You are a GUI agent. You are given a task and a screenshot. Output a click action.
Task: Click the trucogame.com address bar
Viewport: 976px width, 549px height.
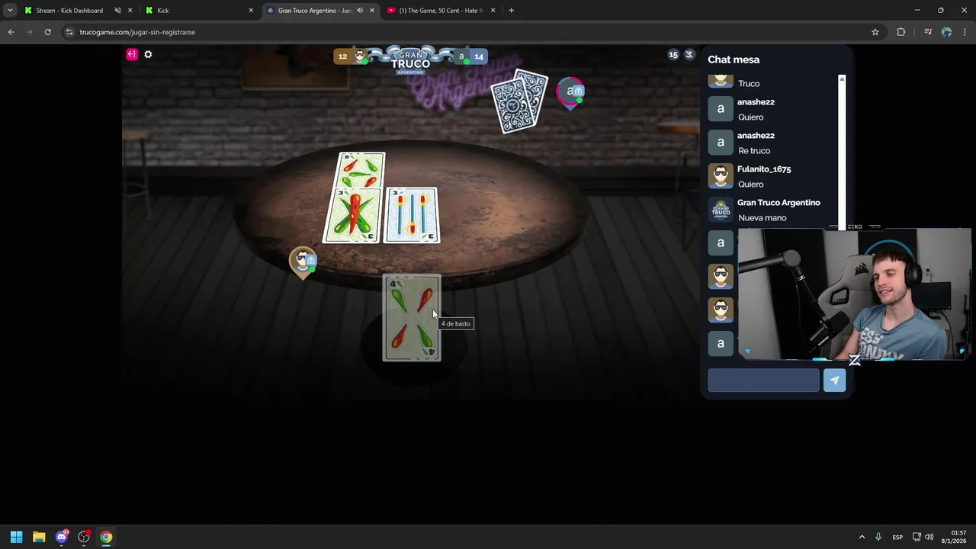click(x=473, y=32)
